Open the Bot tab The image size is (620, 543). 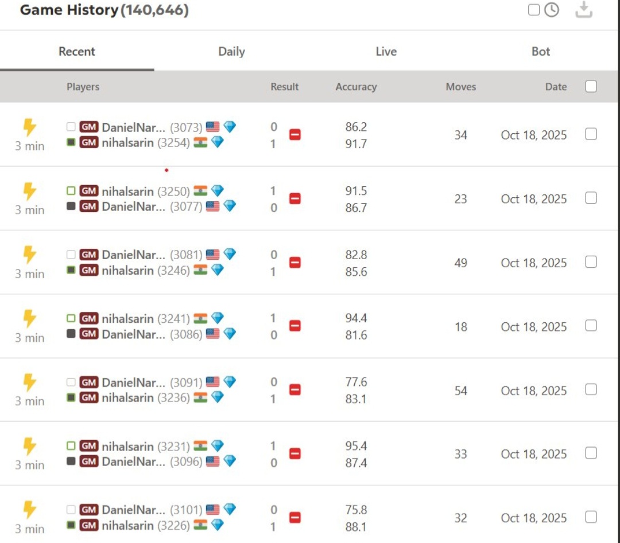(541, 52)
